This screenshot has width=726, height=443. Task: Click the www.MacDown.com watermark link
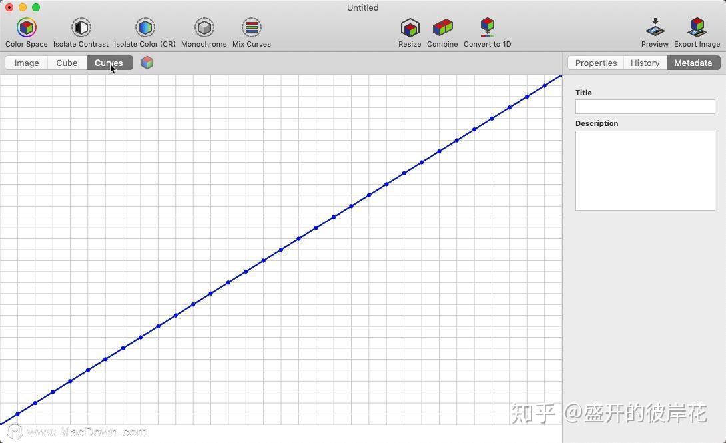coord(87,432)
